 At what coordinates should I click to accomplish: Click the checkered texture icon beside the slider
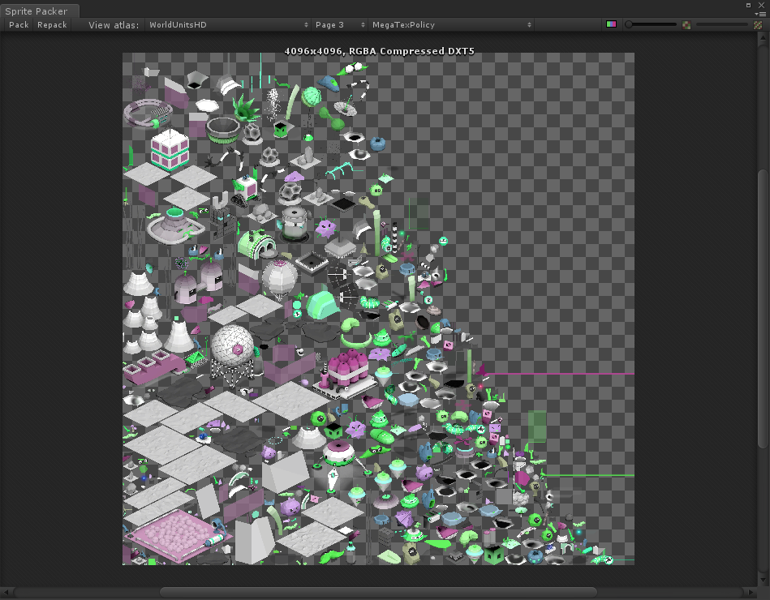[686, 24]
